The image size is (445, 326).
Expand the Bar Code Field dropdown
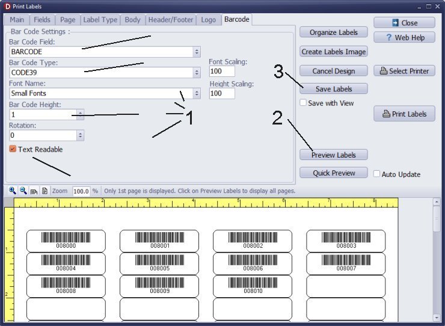point(197,52)
